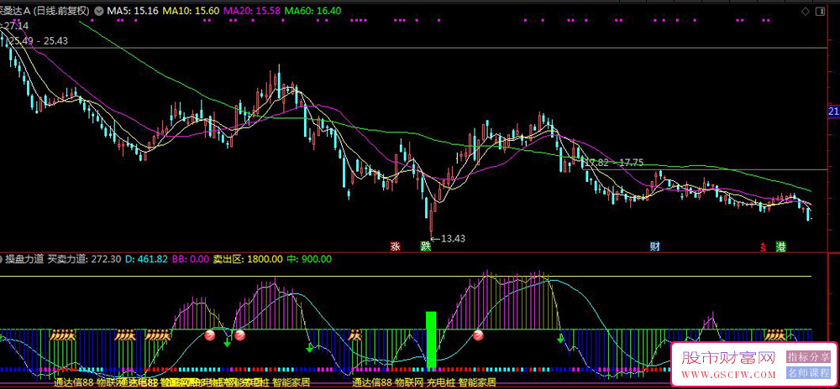Click the 25.49 - 25.43 gap label
This screenshot has height=389, width=840.
coord(39,40)
